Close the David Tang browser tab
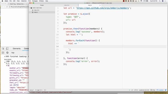Screen dimensions: 168x94 [x=26, y=4]
